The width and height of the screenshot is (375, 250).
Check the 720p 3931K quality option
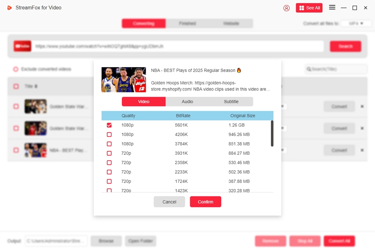click(x=109, y=153)
